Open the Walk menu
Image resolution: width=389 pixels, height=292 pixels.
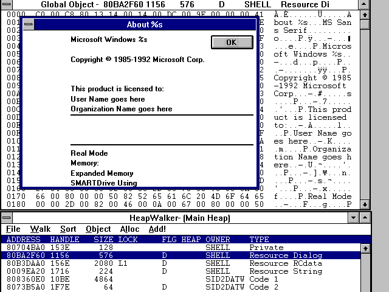(41, 229)
